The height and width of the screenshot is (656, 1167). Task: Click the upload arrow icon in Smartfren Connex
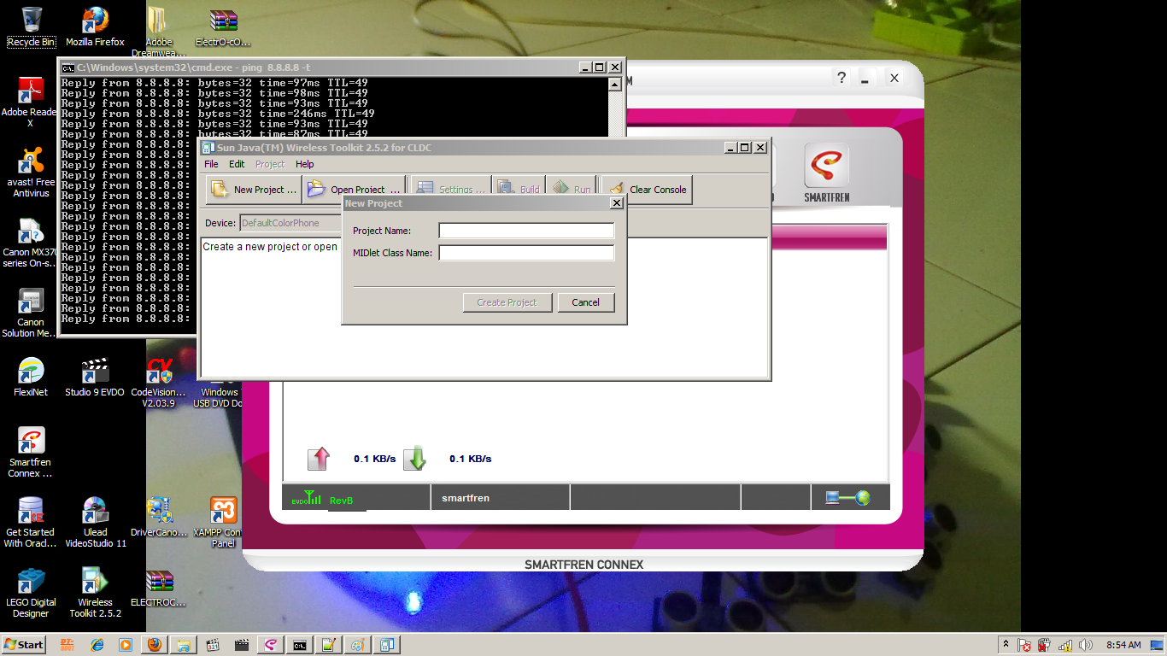(319, 459)
